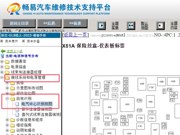Click the 直列式线束连接器端视图 document icon
This screenshot has width=180, height=135.
[x=17, y=114]
